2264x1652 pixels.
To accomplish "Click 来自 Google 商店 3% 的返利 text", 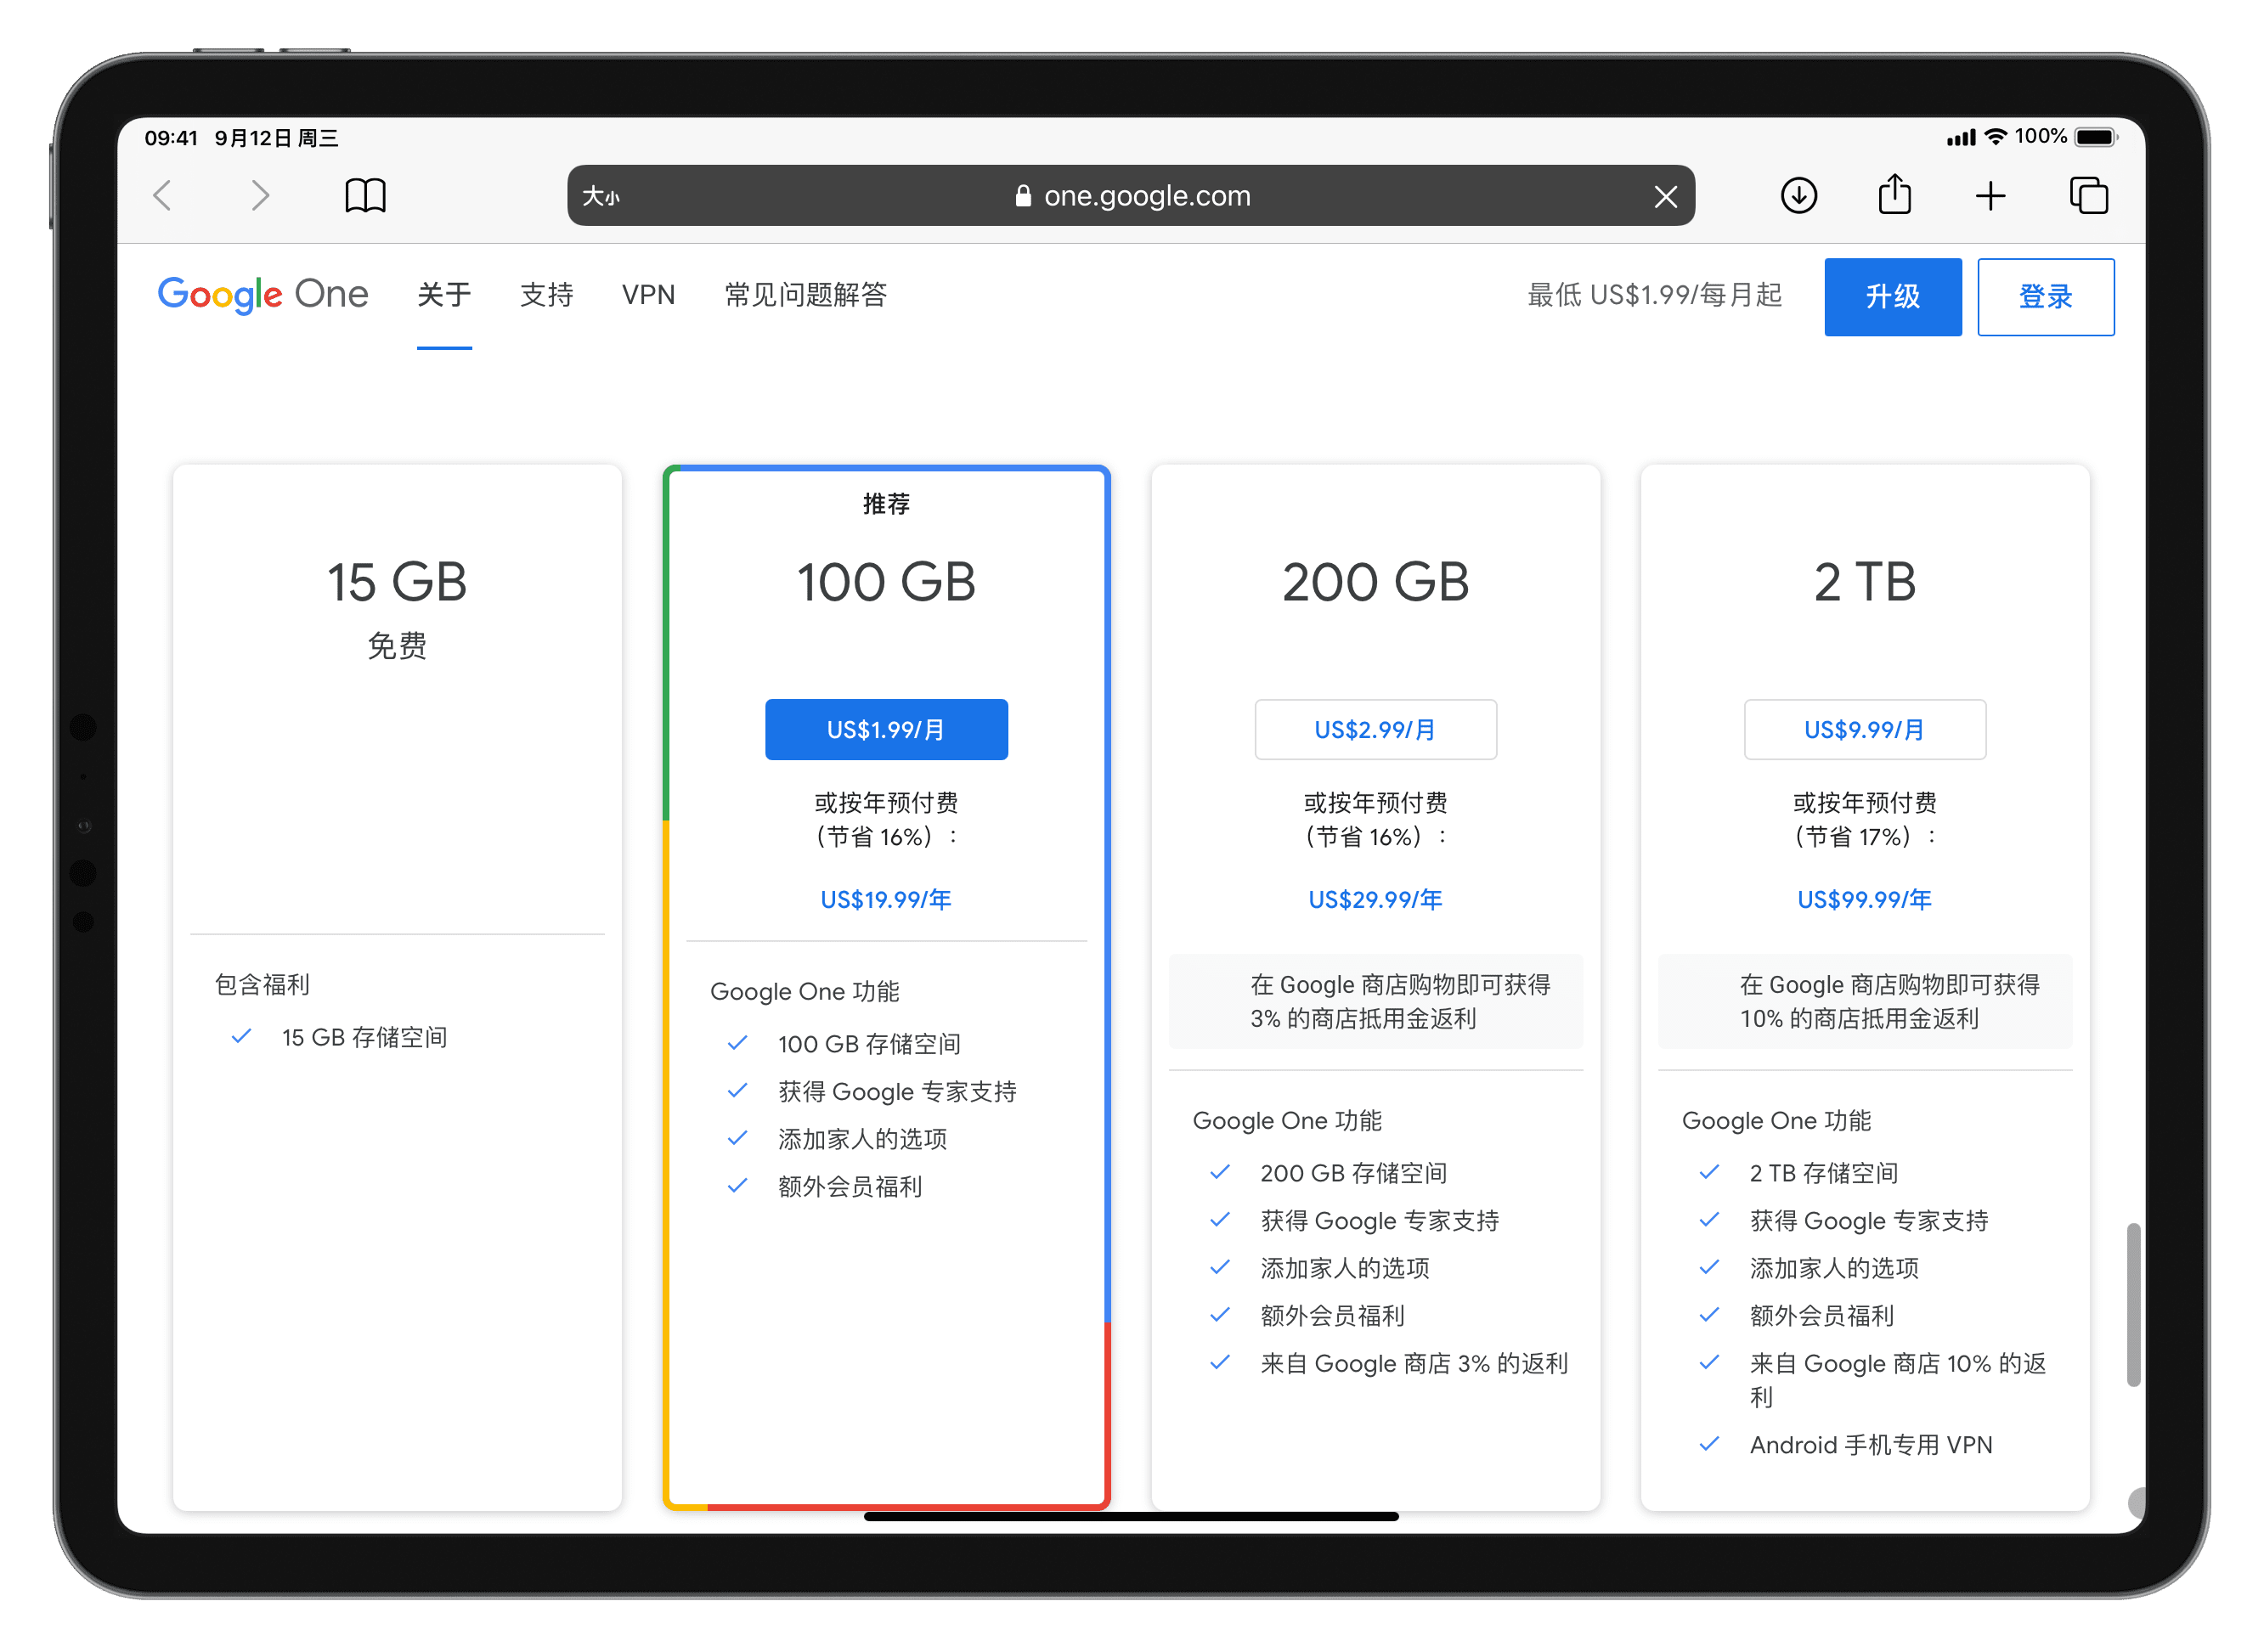I will [1414, 1363].
